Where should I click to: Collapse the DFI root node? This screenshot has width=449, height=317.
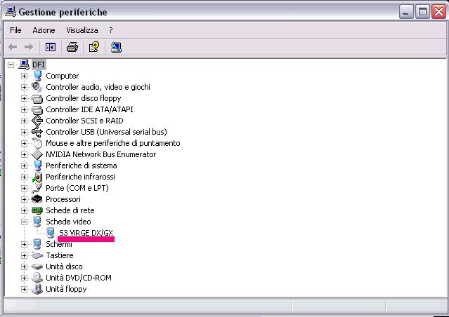11,65
